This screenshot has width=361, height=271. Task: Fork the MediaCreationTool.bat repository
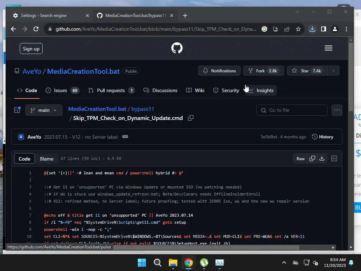point(264,71)
